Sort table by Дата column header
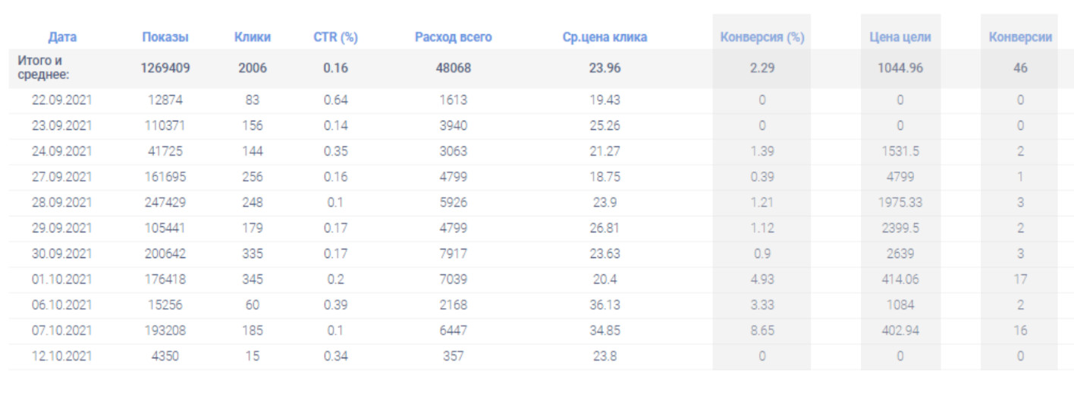This screenshot has height=397, width=1074. point(62,37)
